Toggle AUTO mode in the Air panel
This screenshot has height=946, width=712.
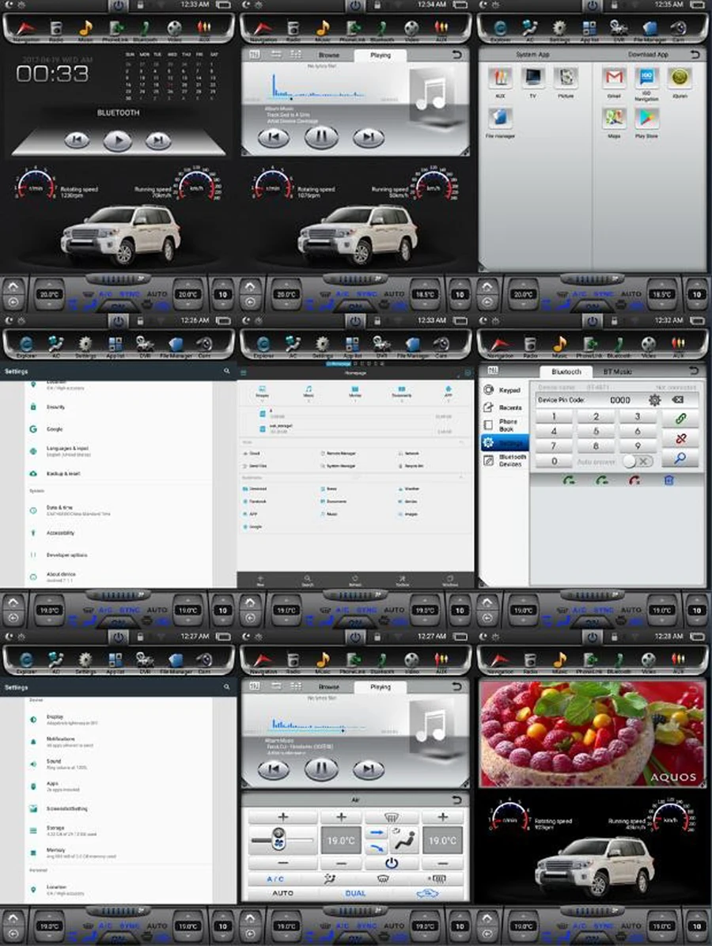pos(283,893)
